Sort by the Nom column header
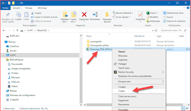Viewport: 191px width, 111px height. (x=89, y=36)
